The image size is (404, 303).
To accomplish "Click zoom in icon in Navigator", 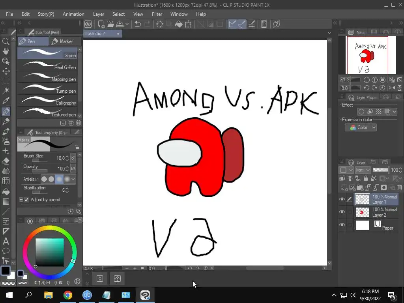I will click(375, 80).
